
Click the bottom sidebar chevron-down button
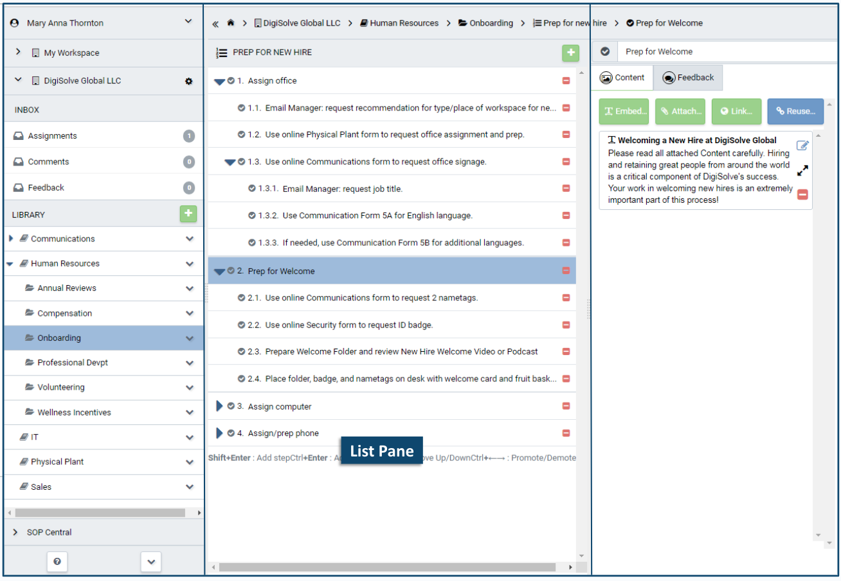click(x=151, y=562)
